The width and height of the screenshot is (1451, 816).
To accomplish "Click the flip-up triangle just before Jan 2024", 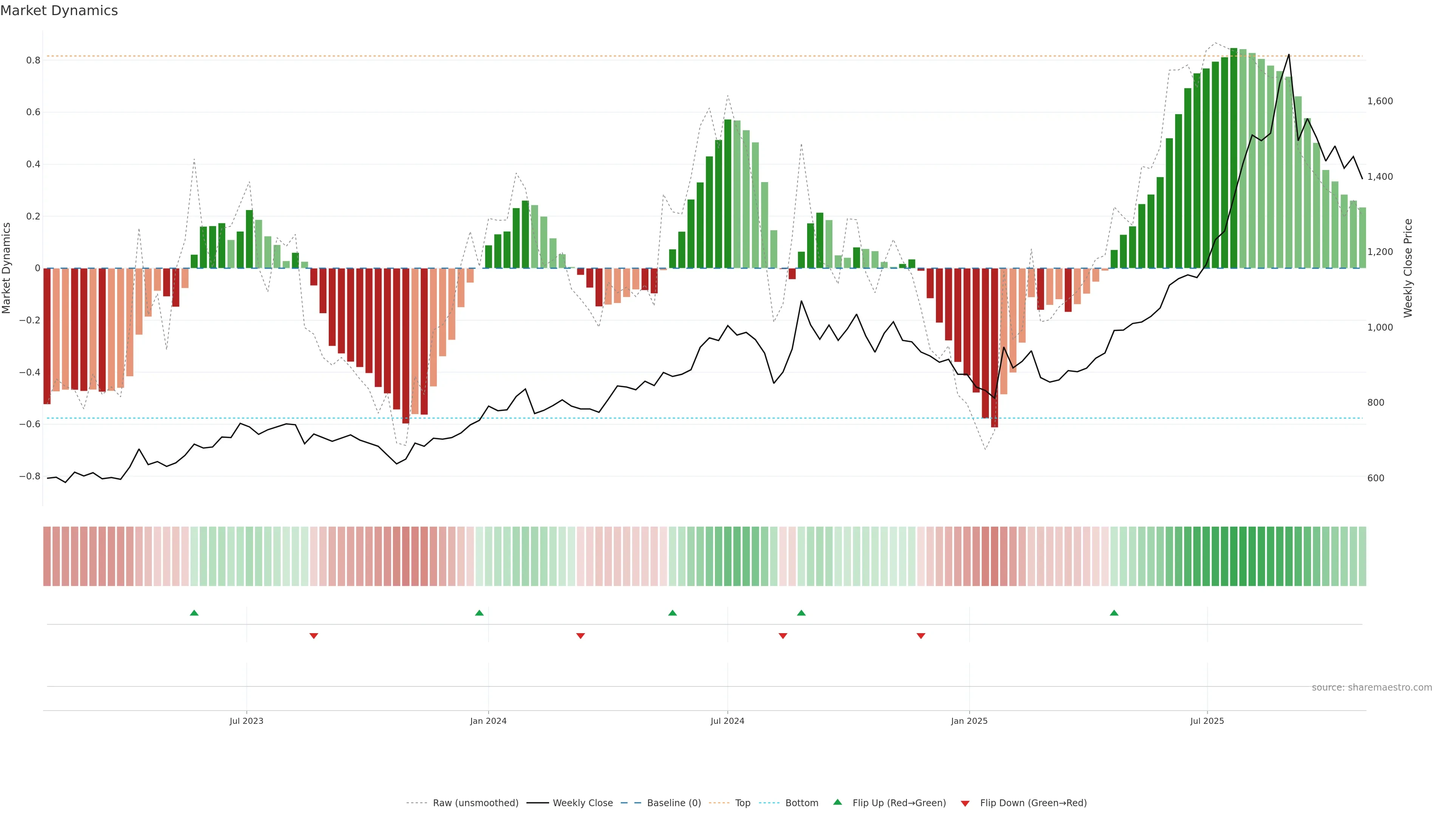I will click(x=480, y=613).
